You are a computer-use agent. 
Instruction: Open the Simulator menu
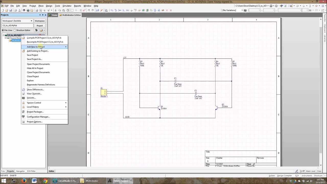tap(67, 6)
